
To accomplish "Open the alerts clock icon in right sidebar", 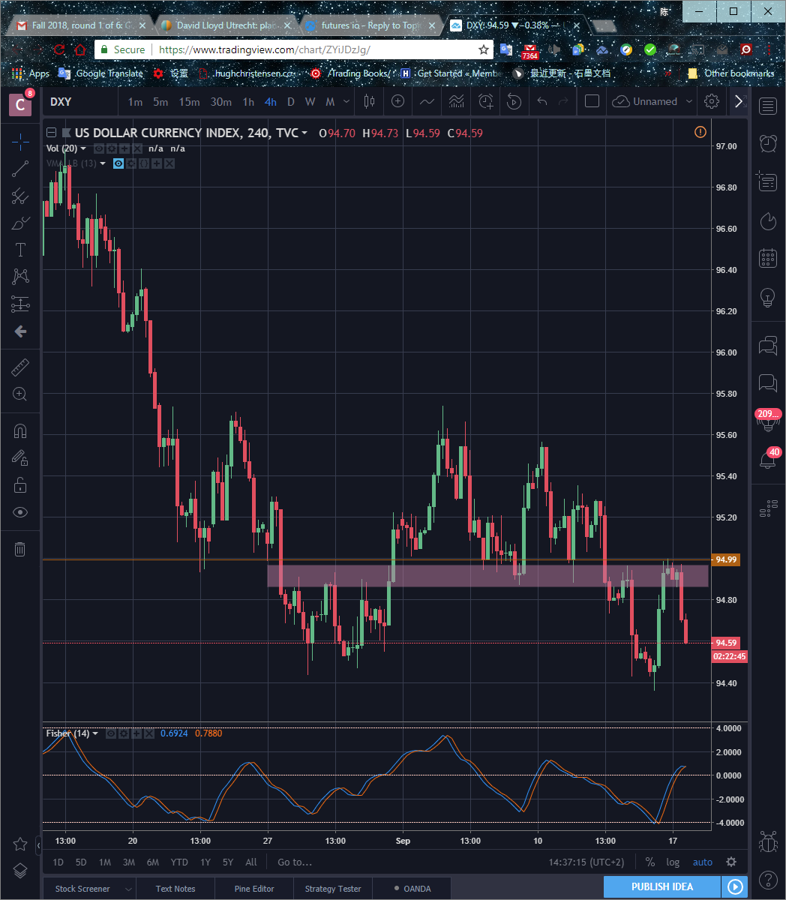I will [768, 142].
